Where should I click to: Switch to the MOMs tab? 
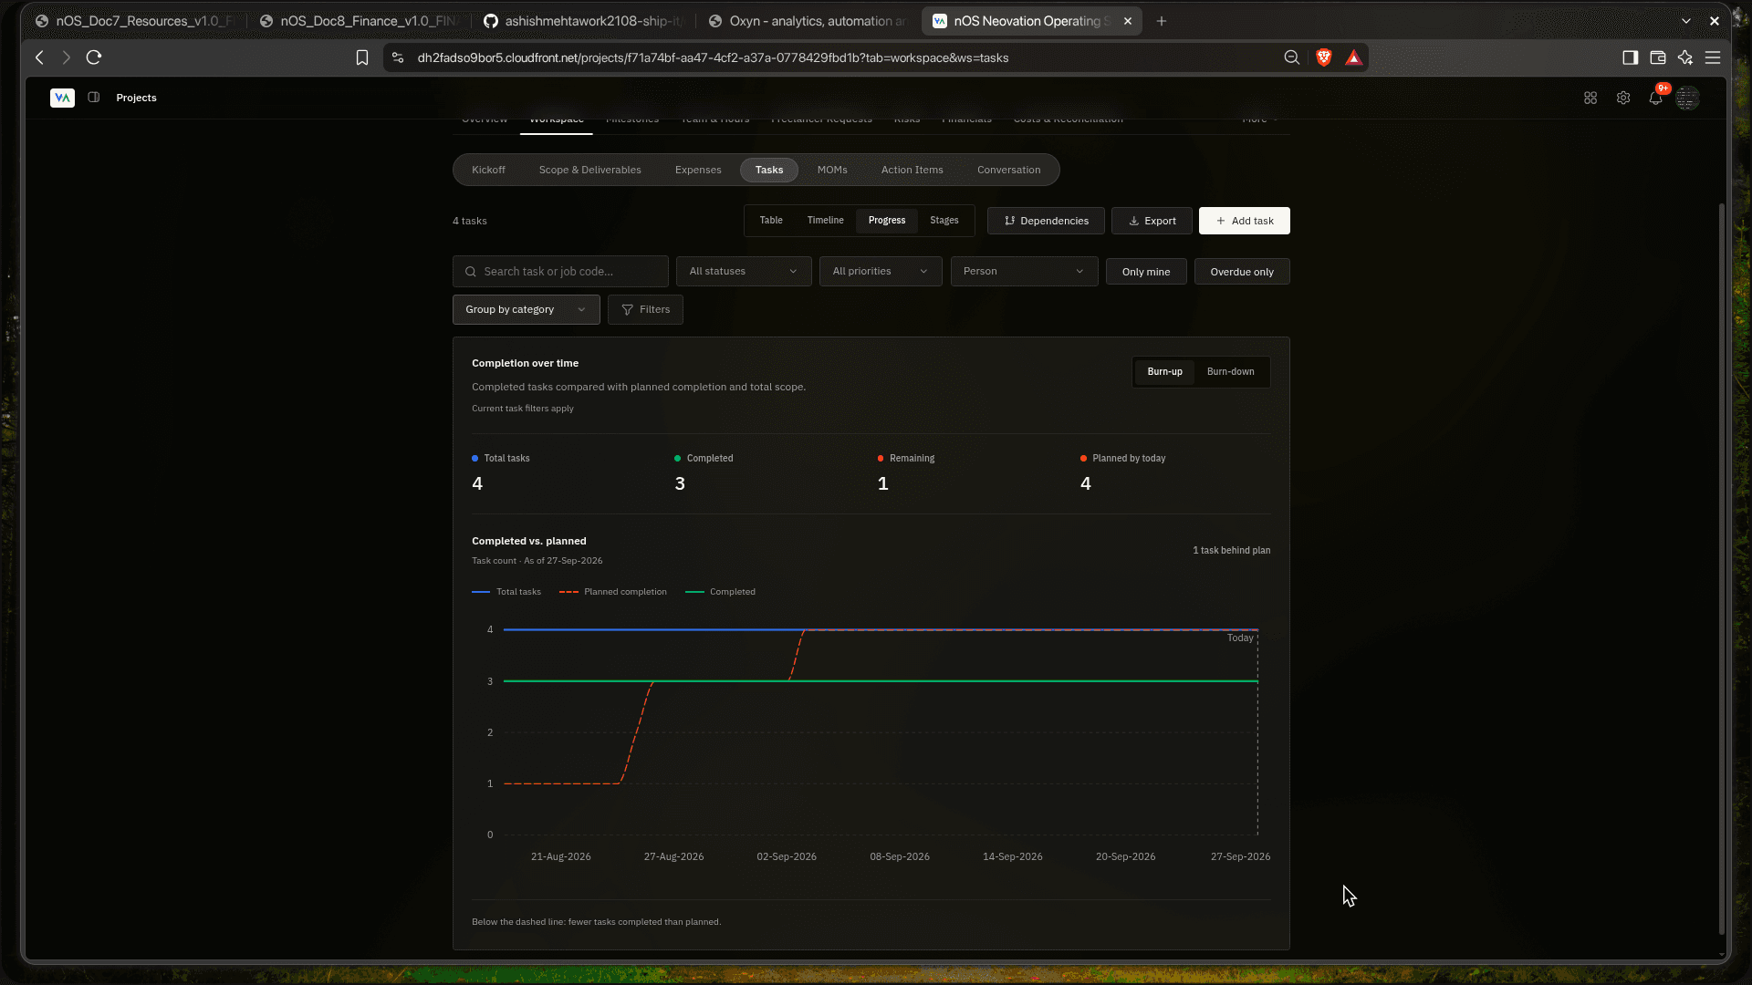pos(832,171)
